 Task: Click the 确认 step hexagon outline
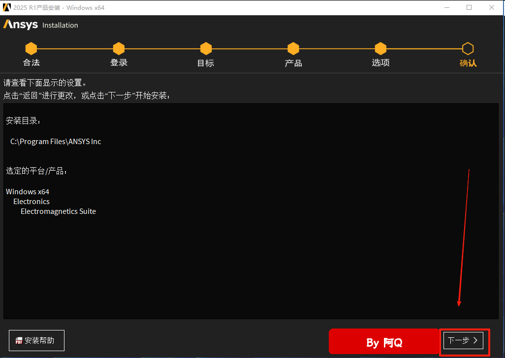point(468,49)
